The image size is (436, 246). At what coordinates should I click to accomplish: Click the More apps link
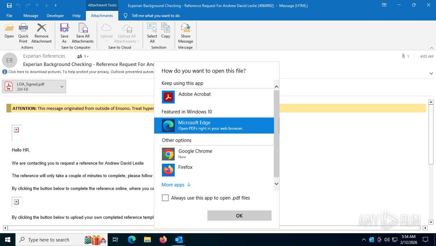coord(176,184)
